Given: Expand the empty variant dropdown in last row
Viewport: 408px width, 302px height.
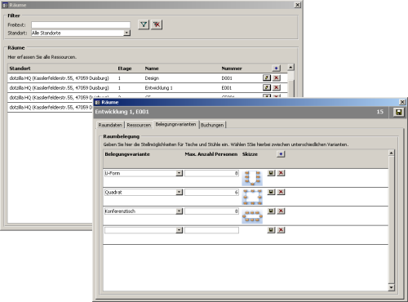Looking at the screenshot, I should click(179, 230).
